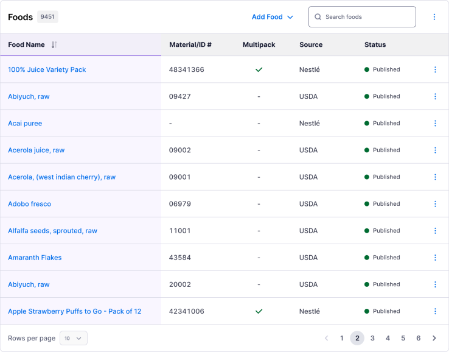Open row actions for Adobo fresco
449x352 pixels.
click(x=435, y=204)
